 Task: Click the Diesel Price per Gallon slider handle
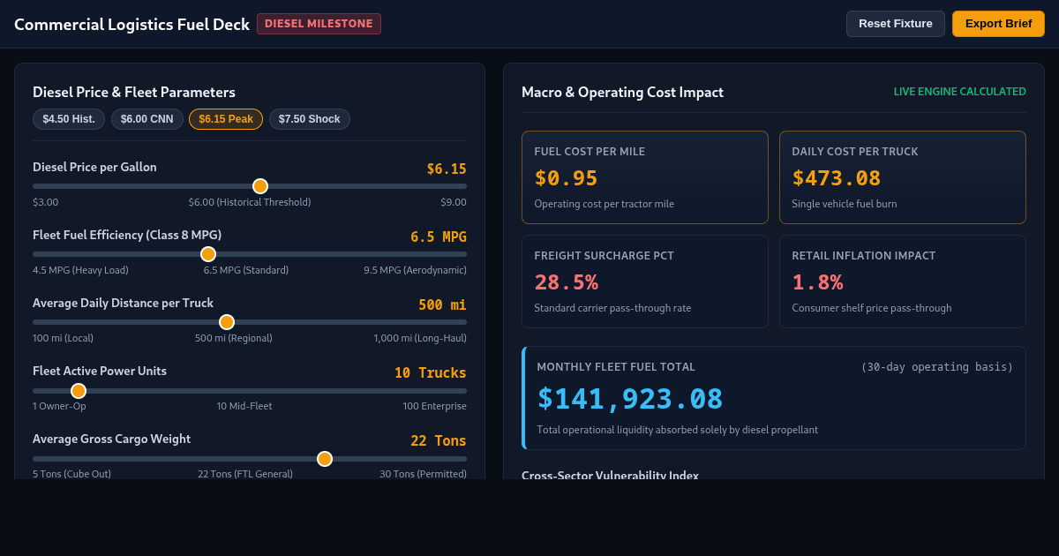(x=260, y=186)
